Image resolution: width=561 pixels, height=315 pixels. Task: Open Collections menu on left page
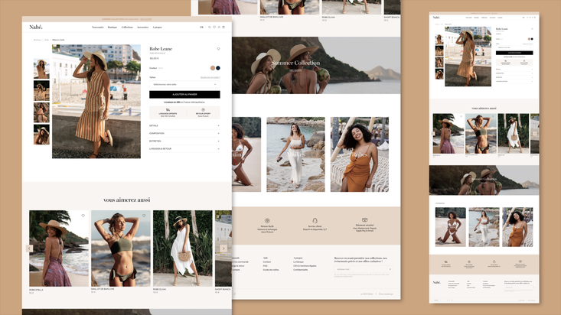127,28
